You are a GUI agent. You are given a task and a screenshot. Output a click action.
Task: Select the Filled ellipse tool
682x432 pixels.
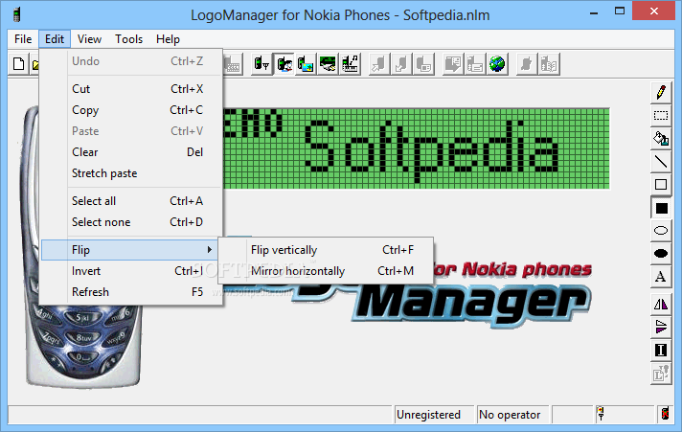661,254
